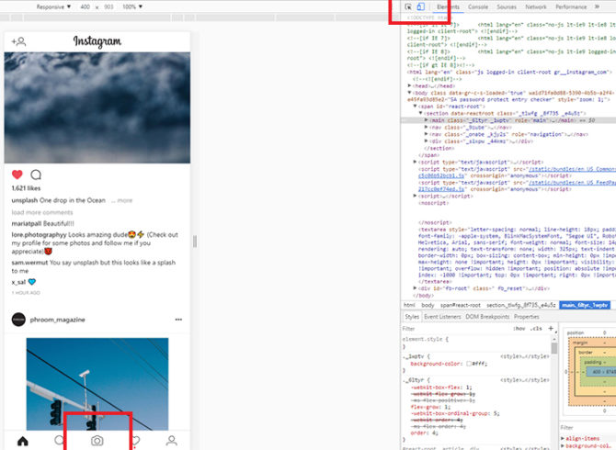Expand the div fb-root node
This screenshot has height=450, width=616.
tap(415, 288)
